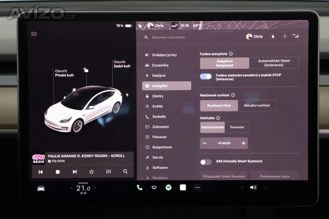Click the windshield wiper icon
The width and height of the screenshot is (329, 219).
(154, 188)
